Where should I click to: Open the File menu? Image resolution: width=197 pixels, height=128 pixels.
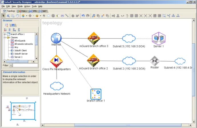pyautogui.click(x=3, y=6)
